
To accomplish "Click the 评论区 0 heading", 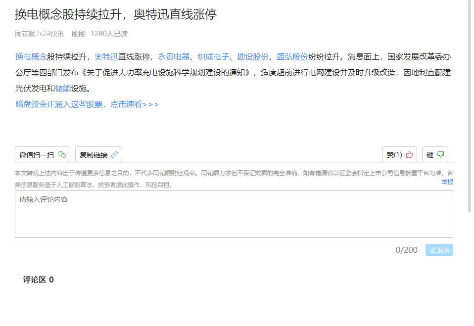I will [x=38, y=280].
